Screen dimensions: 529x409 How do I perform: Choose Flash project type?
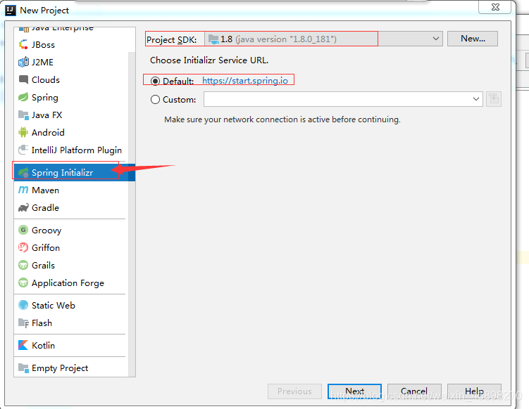pyautogui.click(x=71, y=323)
